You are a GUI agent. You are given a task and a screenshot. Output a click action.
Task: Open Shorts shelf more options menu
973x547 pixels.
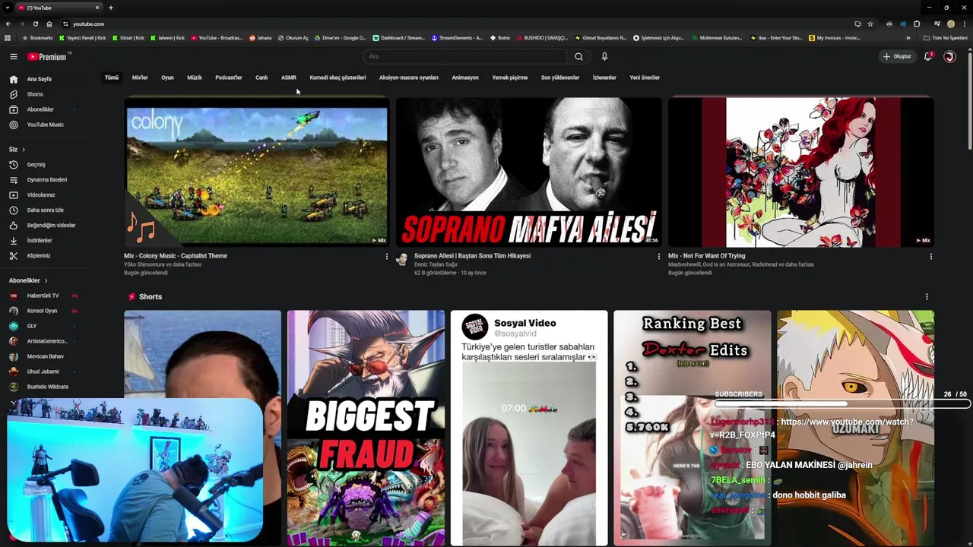coord(927,297)
